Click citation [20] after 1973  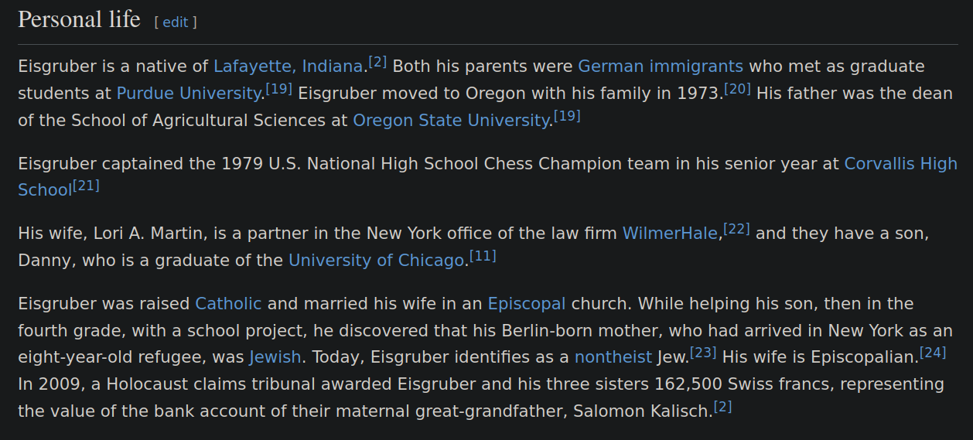click(738, 89)
